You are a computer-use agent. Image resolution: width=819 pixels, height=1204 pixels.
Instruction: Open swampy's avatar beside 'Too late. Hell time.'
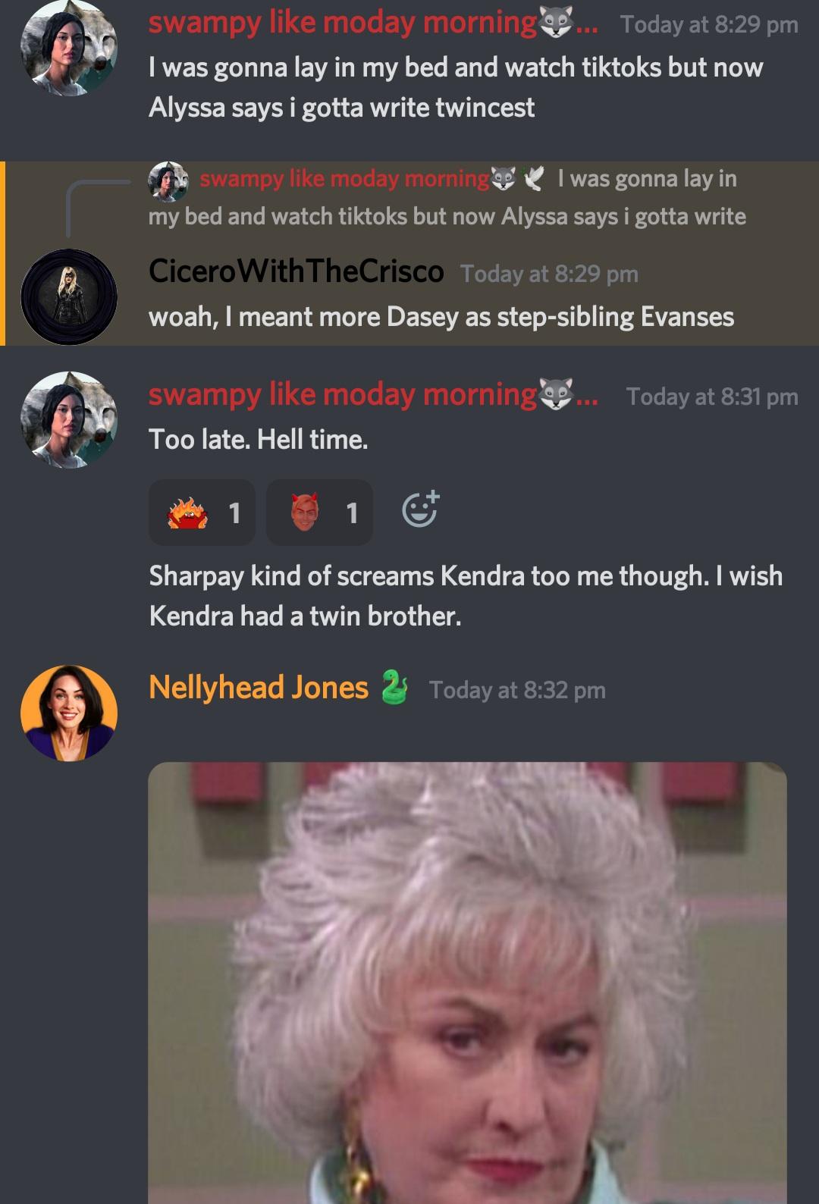69,419
